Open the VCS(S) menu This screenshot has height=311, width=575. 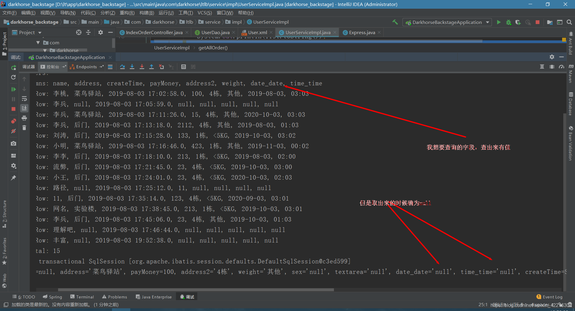pyautogui.click(x=205, y=13)
